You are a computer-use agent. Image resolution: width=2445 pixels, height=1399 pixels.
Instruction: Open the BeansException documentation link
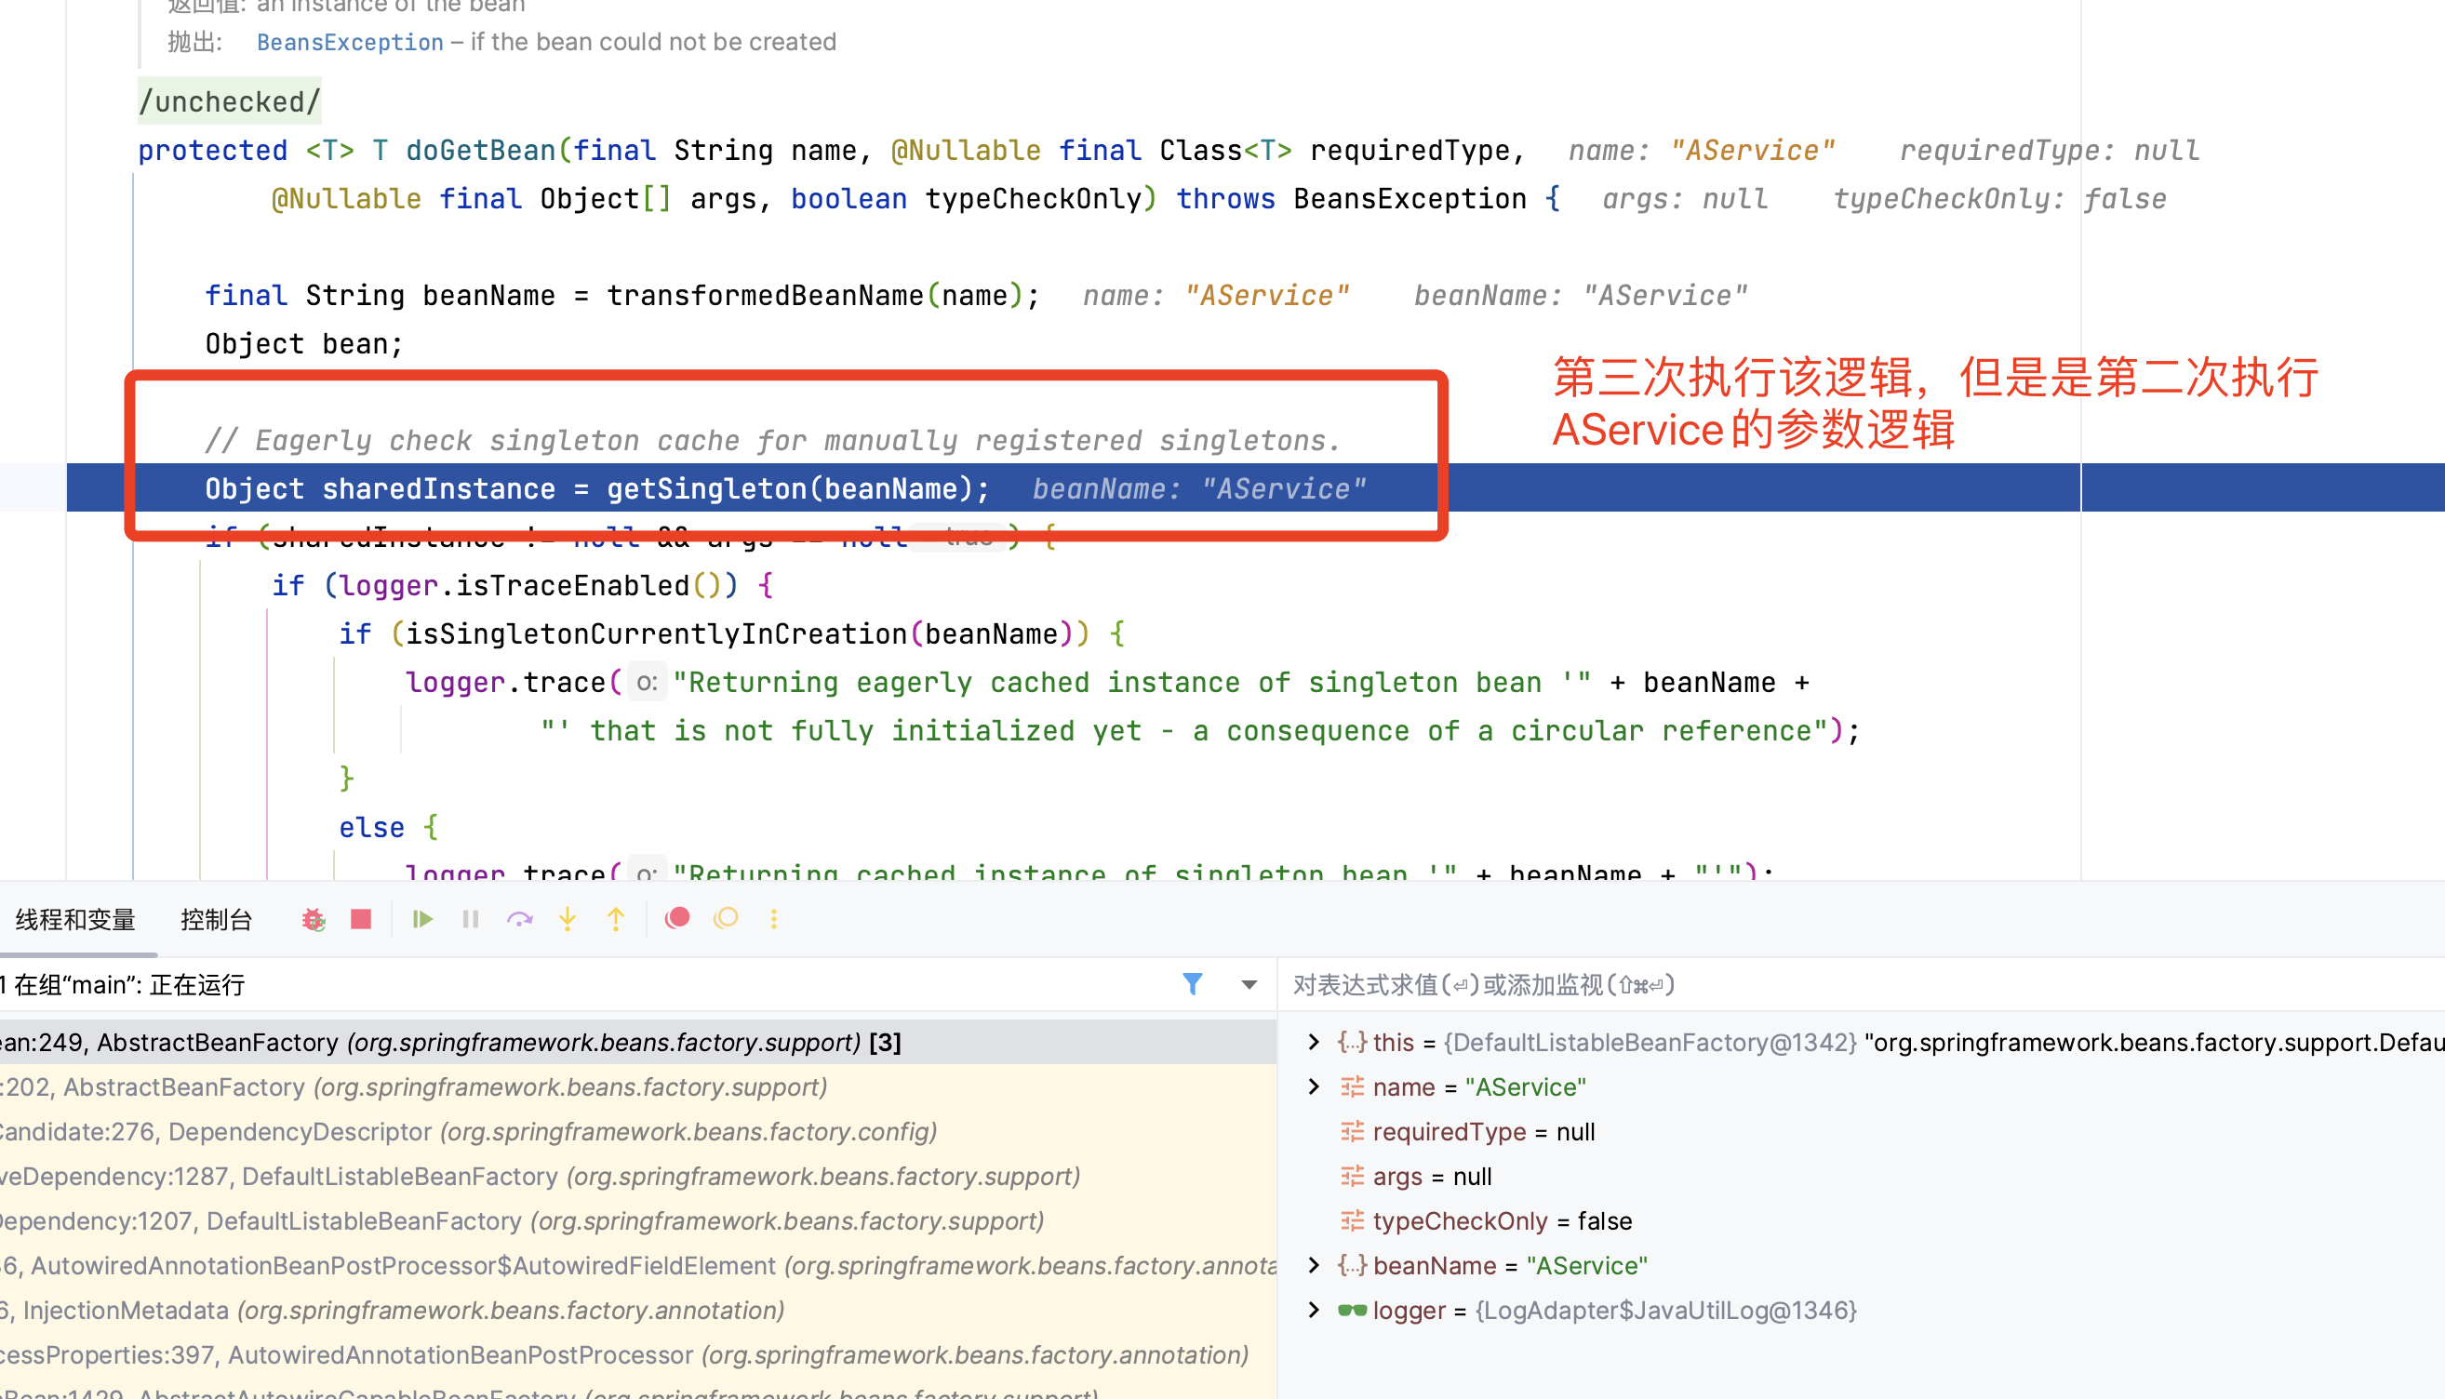pyautogui.click(x=350, y=42)
